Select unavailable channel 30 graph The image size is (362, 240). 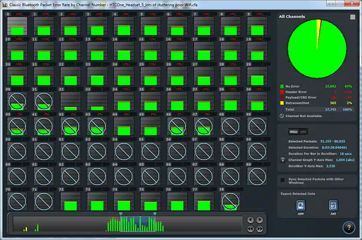point(17,101)
